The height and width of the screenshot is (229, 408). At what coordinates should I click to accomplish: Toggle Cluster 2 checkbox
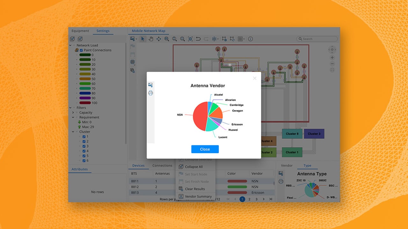pyautogui.click(x=84, y=142)
